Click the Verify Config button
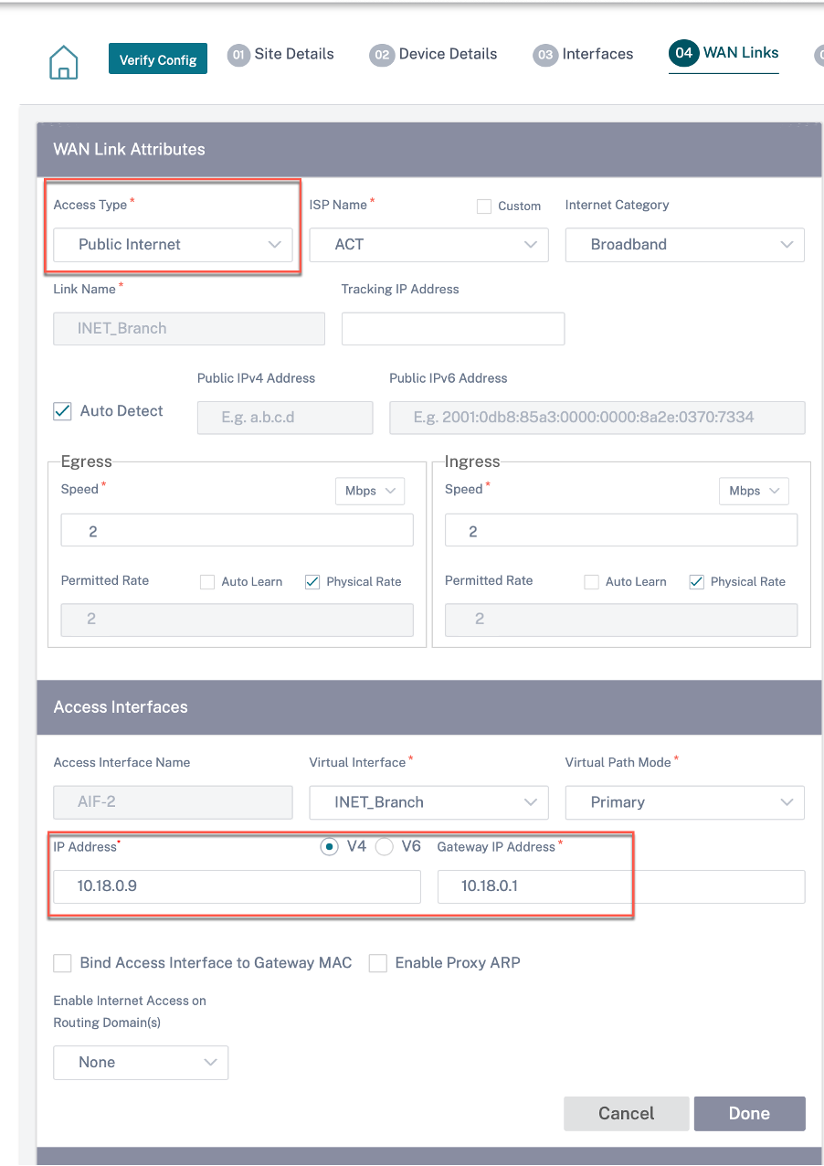This screenshot has width=824, height=1166. tap(158, 59)
